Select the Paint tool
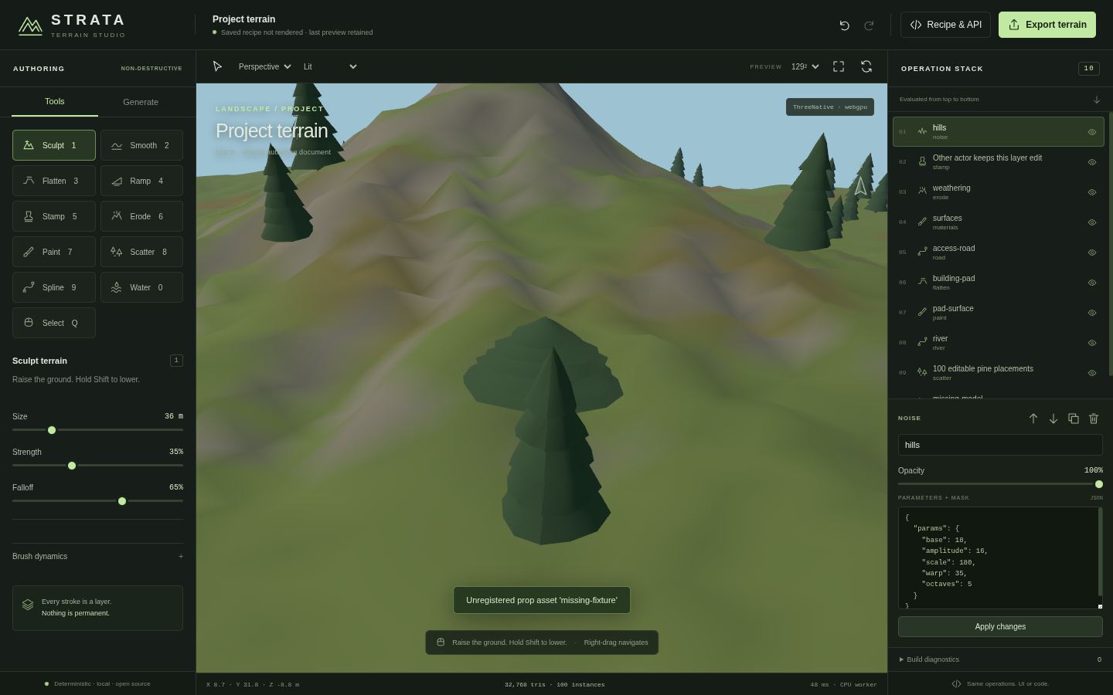 [54, 252]
